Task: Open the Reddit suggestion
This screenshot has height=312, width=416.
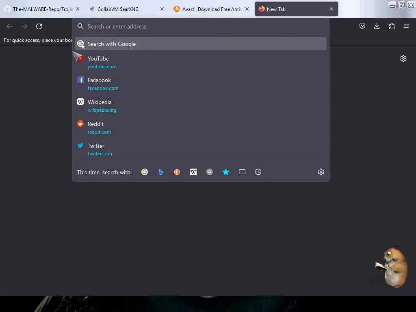Action: coord(201,128)
